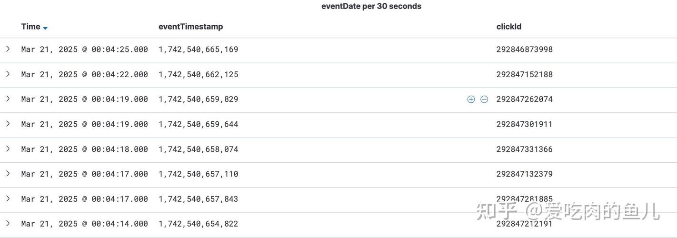677x238 pixels.
Task: Select the clickId value 292846873998
Action: click(524, 50)
